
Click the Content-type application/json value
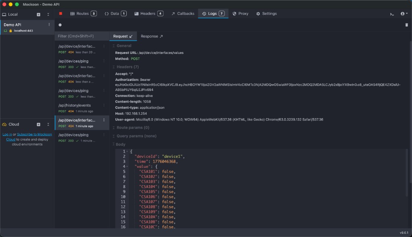pos(152,107)
